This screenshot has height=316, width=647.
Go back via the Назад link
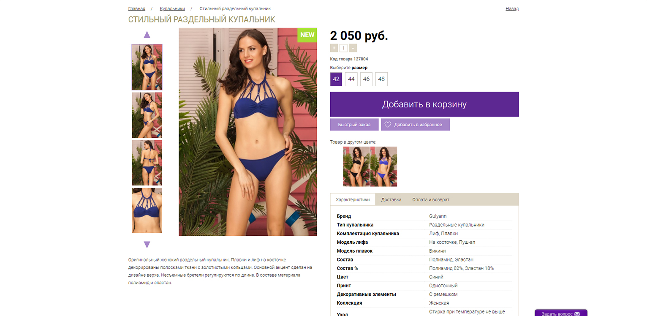(512, 8)
